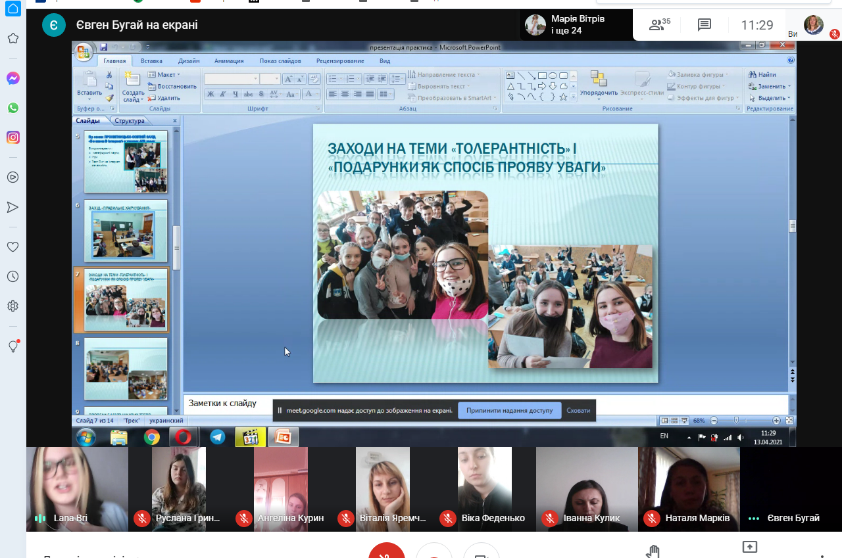This screenshot has width=842, height=558.
Task: Open the Meet chat panel icon
Action: (x=704, y=25)
